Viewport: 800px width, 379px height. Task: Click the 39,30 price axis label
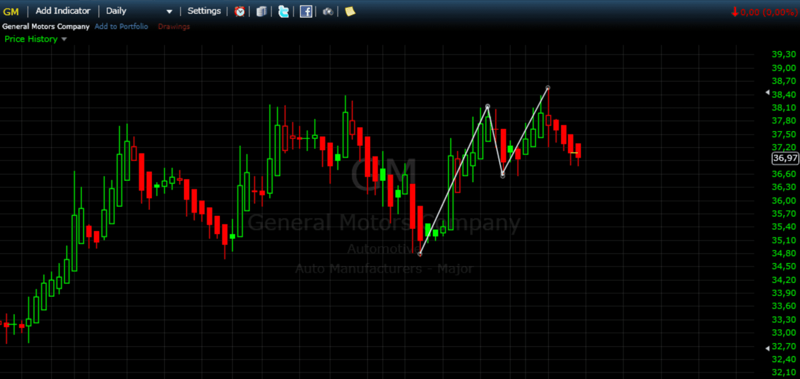click(x=784, y=54)
